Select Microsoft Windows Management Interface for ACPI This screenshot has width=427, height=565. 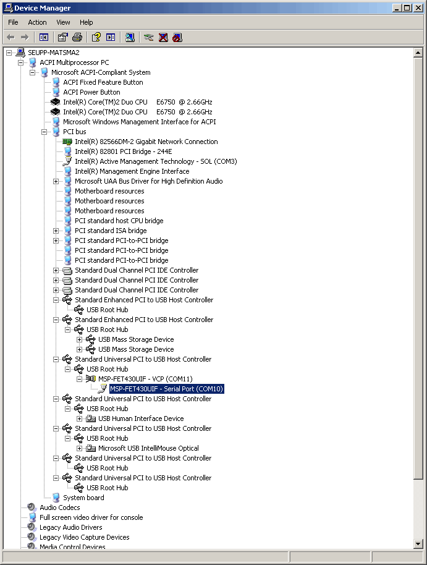(140, 122)
